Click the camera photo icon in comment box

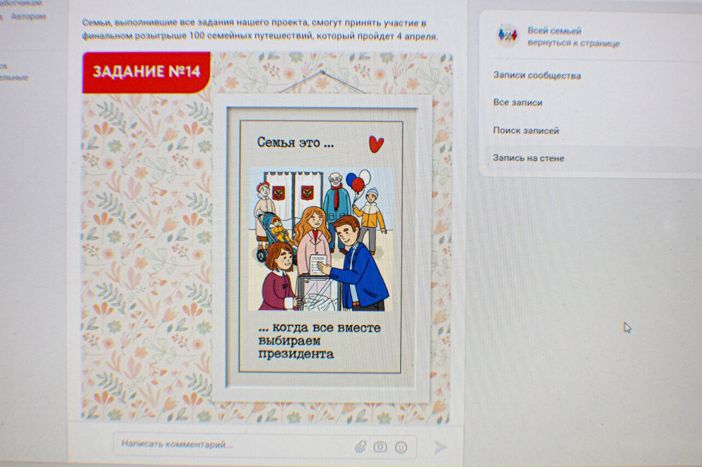(380, 447)
